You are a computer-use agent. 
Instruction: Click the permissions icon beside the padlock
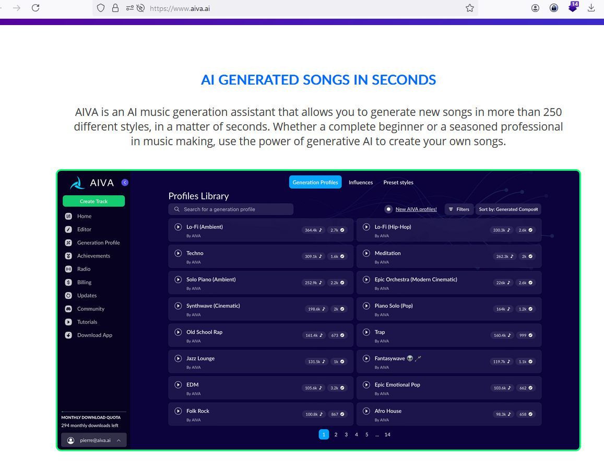[x=129, y=8]
